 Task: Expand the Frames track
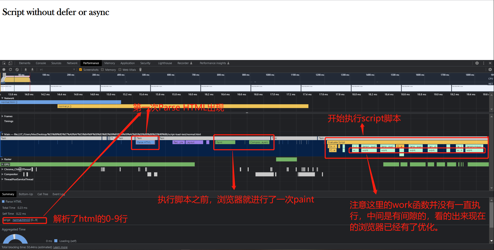tap(2, 116)
